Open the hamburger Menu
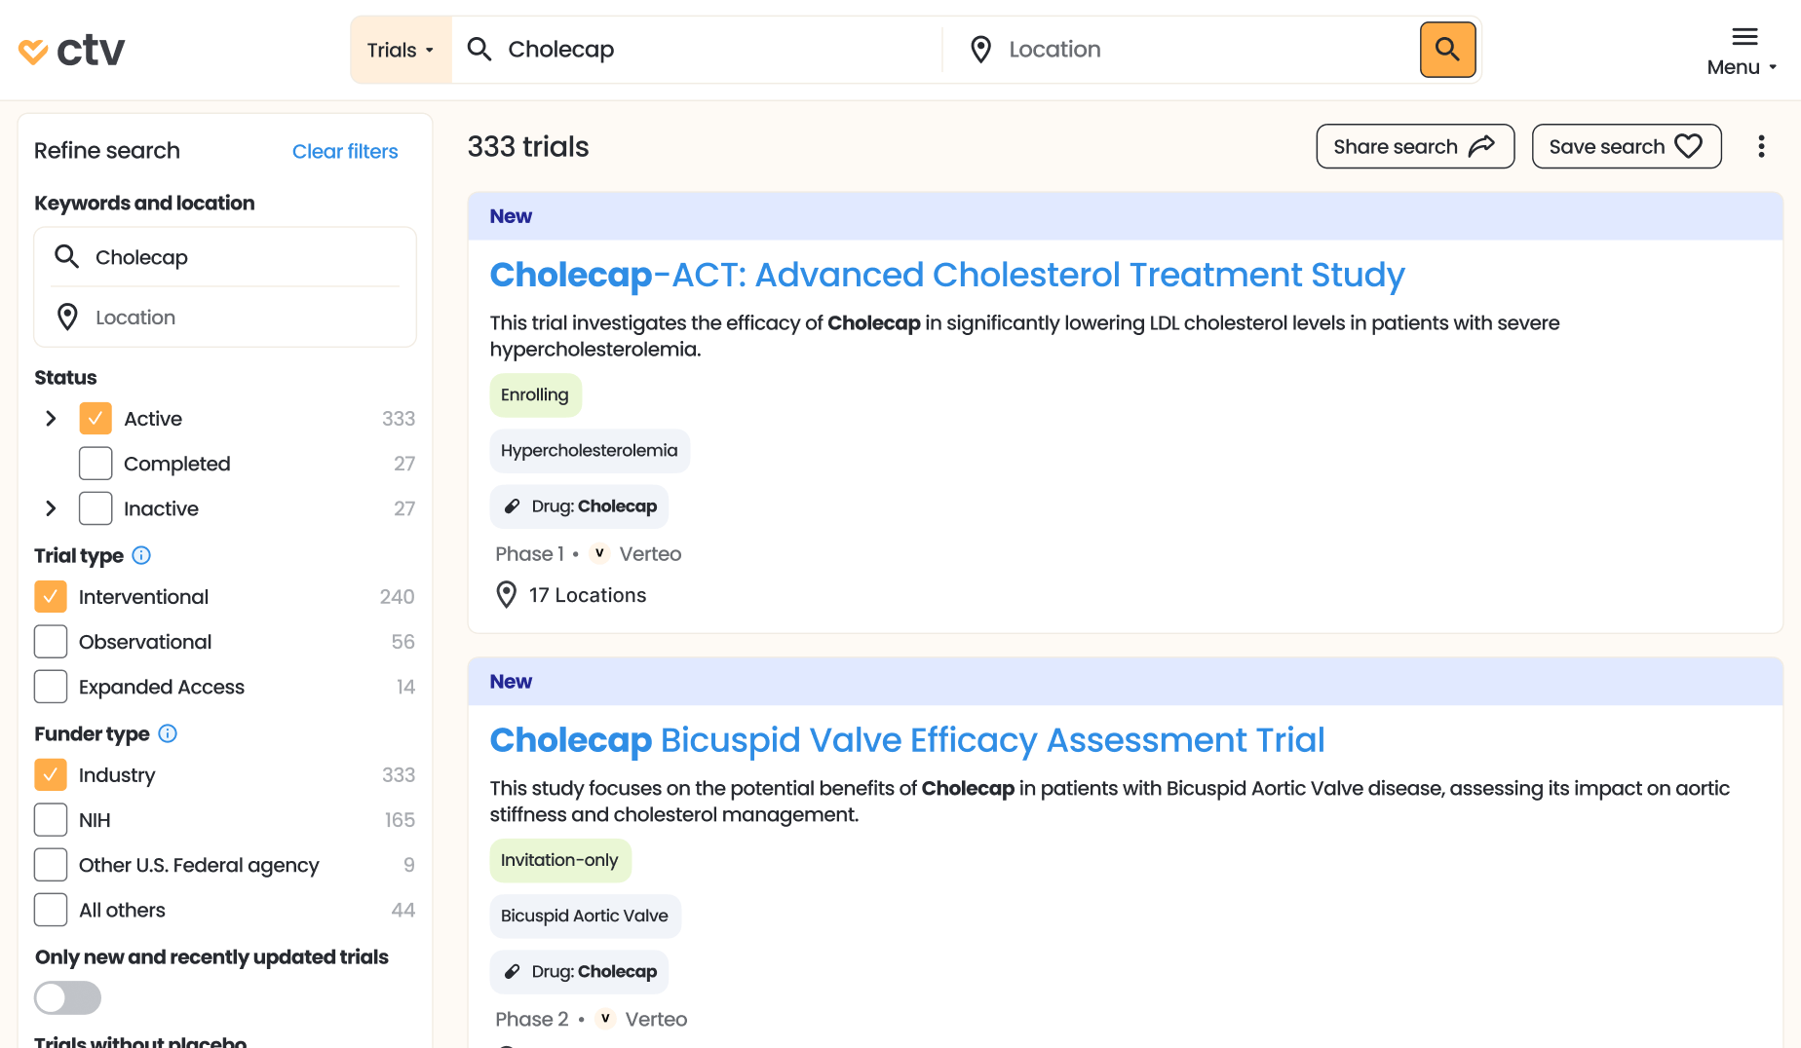Image resolution: width=1801 pixels, height=1048 pixels. click(x=1744, y=51)
